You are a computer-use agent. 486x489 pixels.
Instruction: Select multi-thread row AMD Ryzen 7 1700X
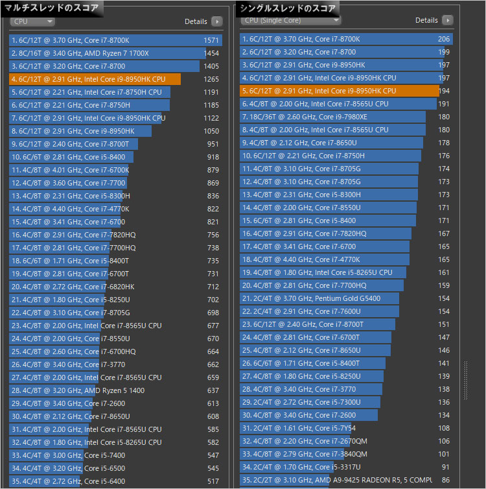pyautogui.click(x=115, y=53)
